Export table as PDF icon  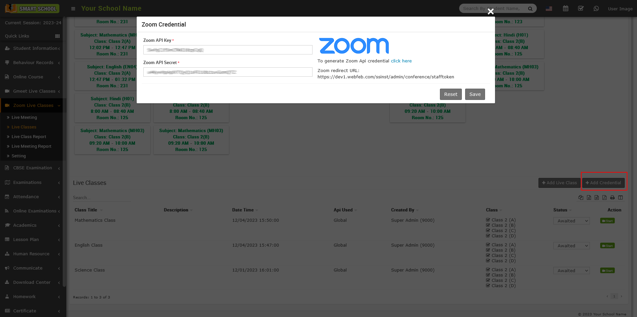tap(604, 198)
